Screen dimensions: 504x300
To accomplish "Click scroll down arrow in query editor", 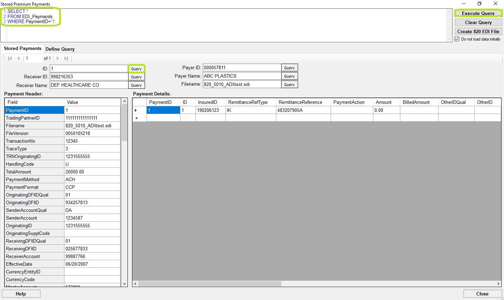I will [x=449, y=39].
